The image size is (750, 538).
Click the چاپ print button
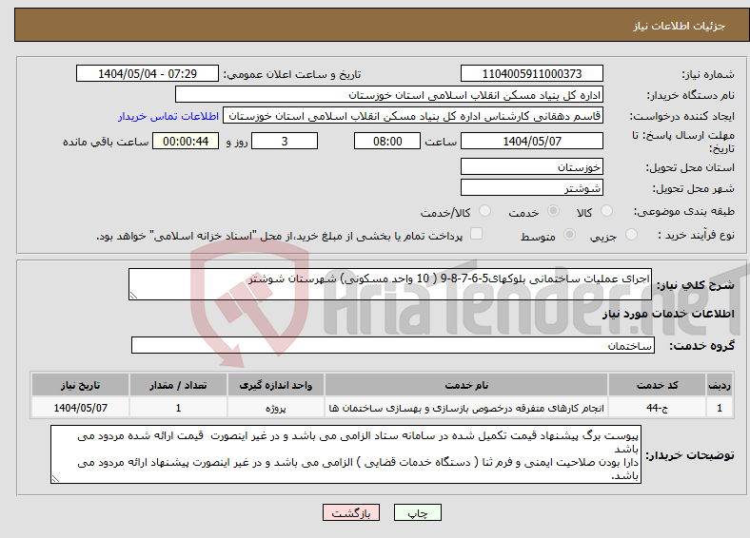pyautogui.click(x=418, y=512)
